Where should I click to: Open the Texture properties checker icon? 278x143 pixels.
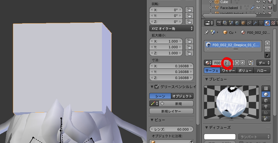[x=273, y=23]
